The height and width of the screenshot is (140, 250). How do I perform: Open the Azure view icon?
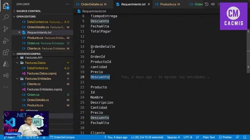6,64
